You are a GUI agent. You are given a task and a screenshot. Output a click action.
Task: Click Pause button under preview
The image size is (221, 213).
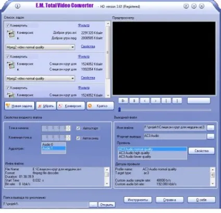pos(134,101)
